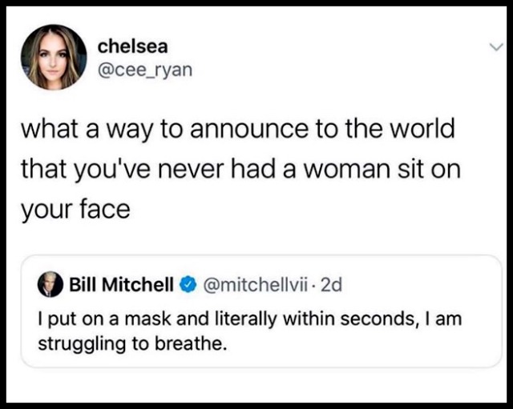
Task: Click the blue verified badge
Action: 187,285
